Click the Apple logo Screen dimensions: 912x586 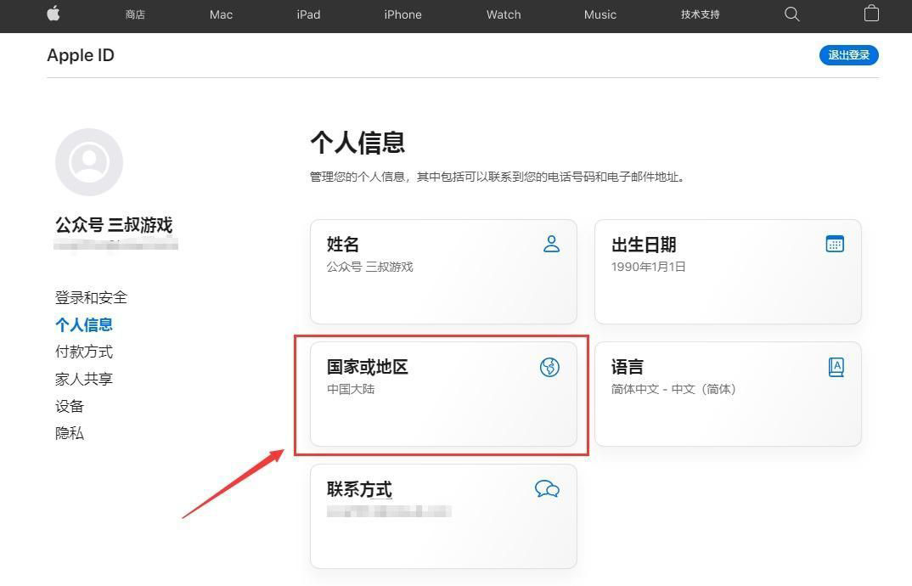(x=53, y=14)
